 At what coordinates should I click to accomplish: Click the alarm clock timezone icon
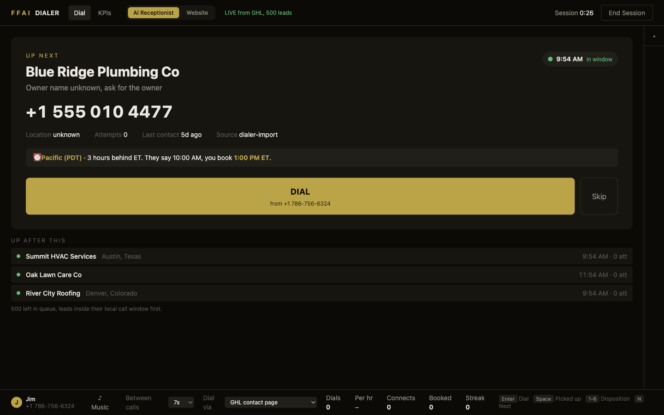[x=37, y=157]
